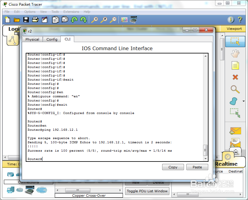Click the Destination column header in PDU list
Viewport: 248px width, 200px height.
(x=235, y=171)
